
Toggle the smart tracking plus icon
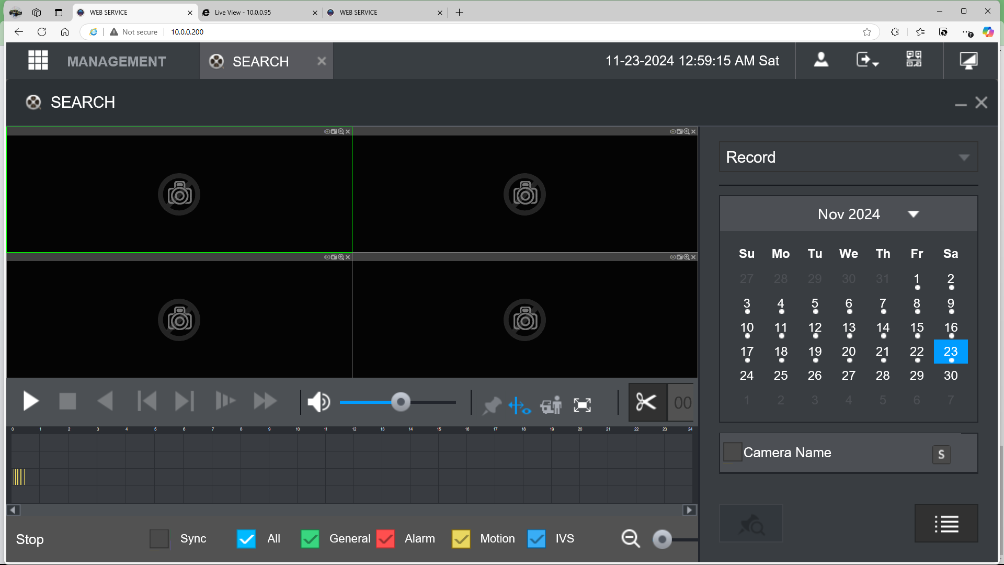tap(519, 405)
